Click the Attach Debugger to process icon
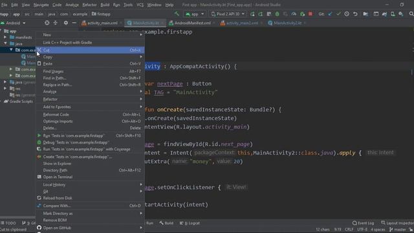 coord(302,14)
